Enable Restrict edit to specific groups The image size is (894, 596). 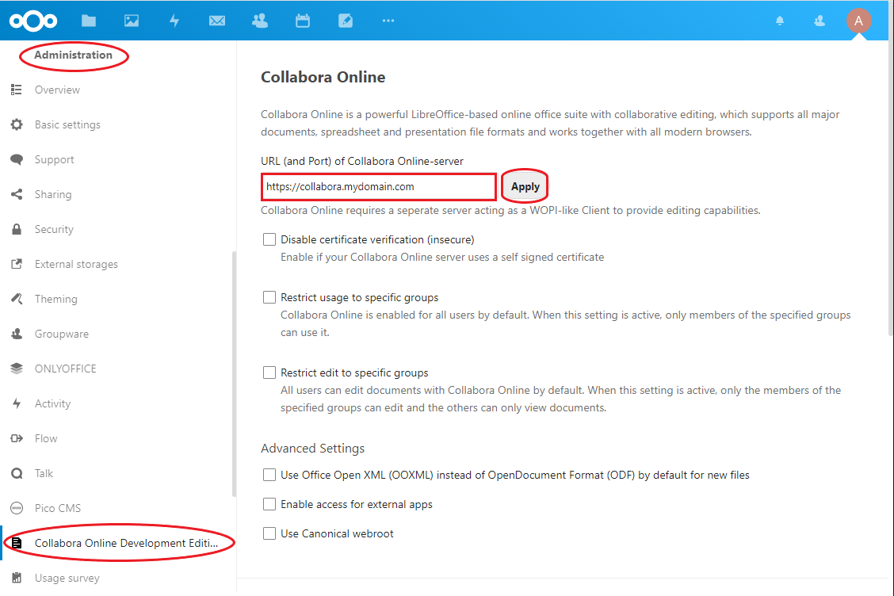click(x=269, y=372)
